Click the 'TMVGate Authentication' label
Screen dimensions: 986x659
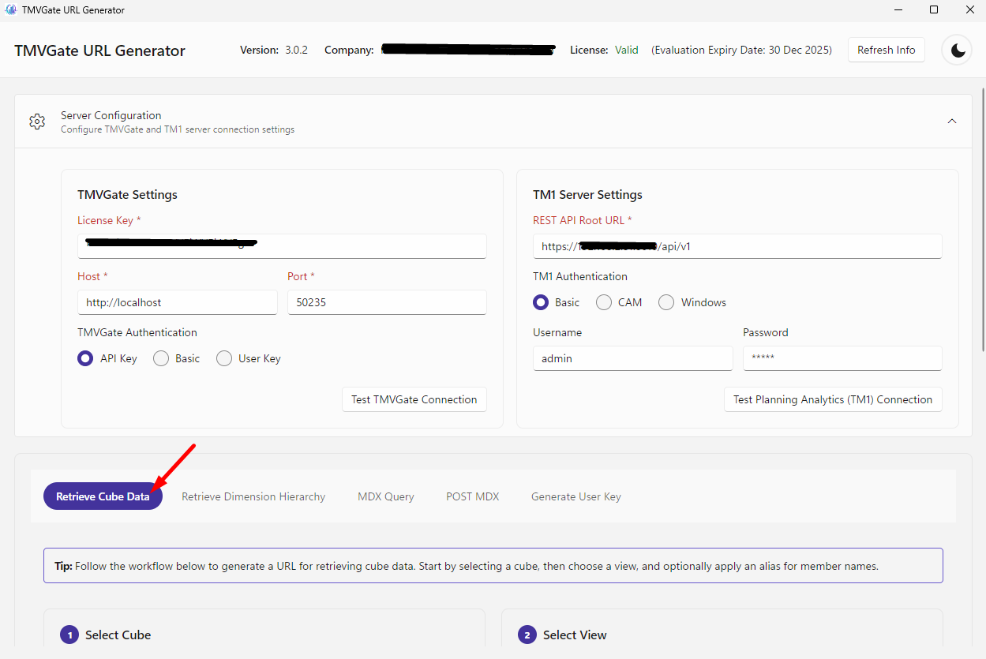(137, 332)
